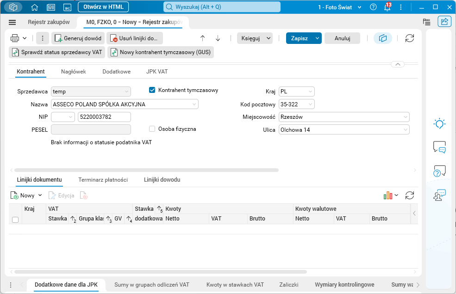Viewport: 456px width, 294px height.
Task: Expand the Kod pocztowy dropdown
Action: pyautogui.click(x=310, y=104)
